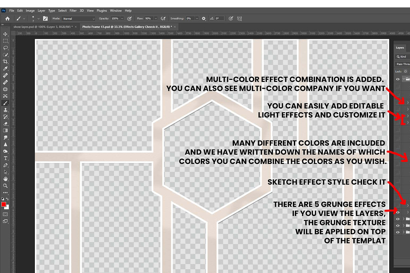Click the Home icon in options bar
This screenshot has width=410, height=273.
point(7,18)
